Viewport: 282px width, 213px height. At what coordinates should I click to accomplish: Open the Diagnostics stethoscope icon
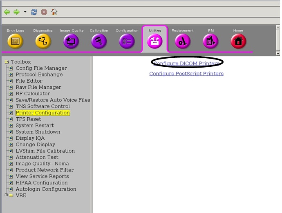[x=43, y=41]
